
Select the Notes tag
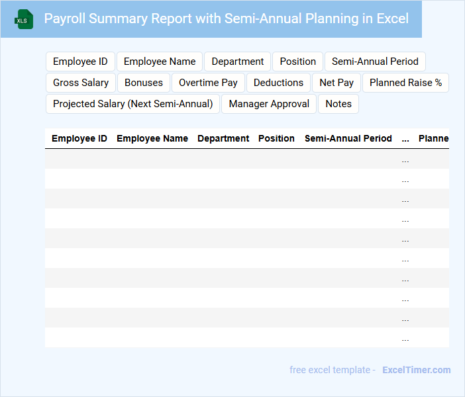pos(338,104)
